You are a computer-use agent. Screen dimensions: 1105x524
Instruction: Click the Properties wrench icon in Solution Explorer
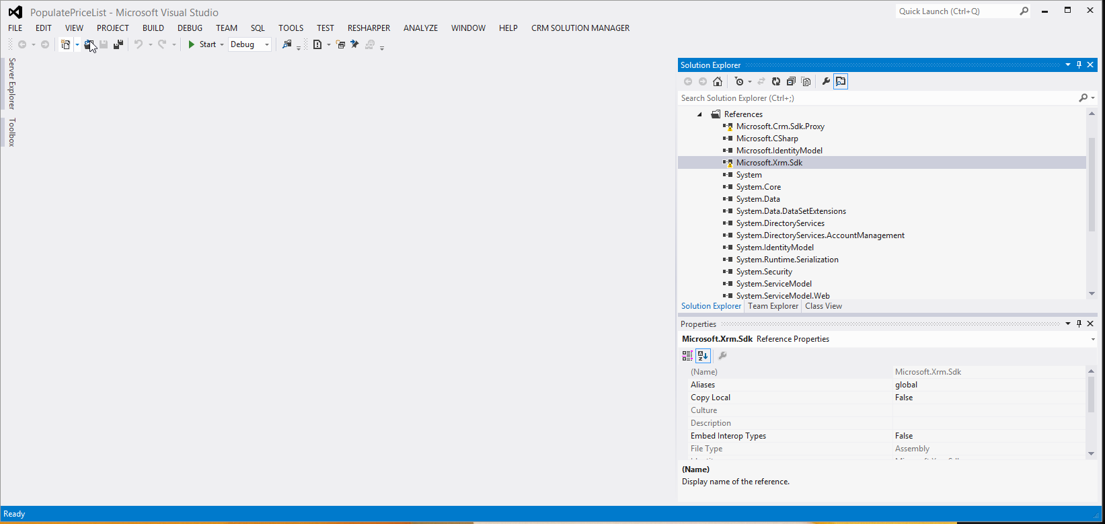826,81
